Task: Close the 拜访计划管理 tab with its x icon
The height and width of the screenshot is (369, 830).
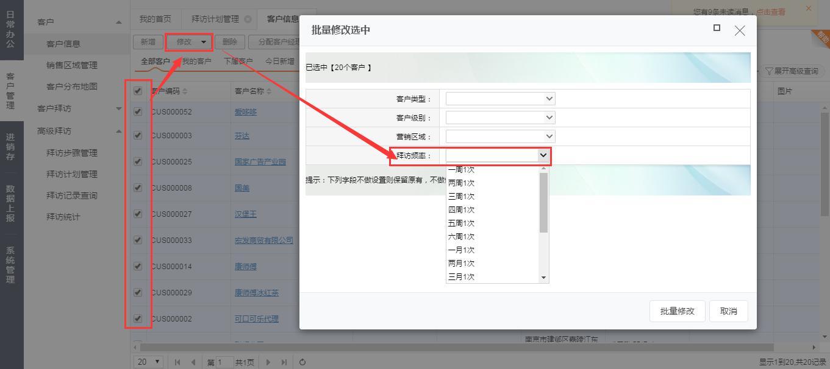Action: tap(248, 19)
